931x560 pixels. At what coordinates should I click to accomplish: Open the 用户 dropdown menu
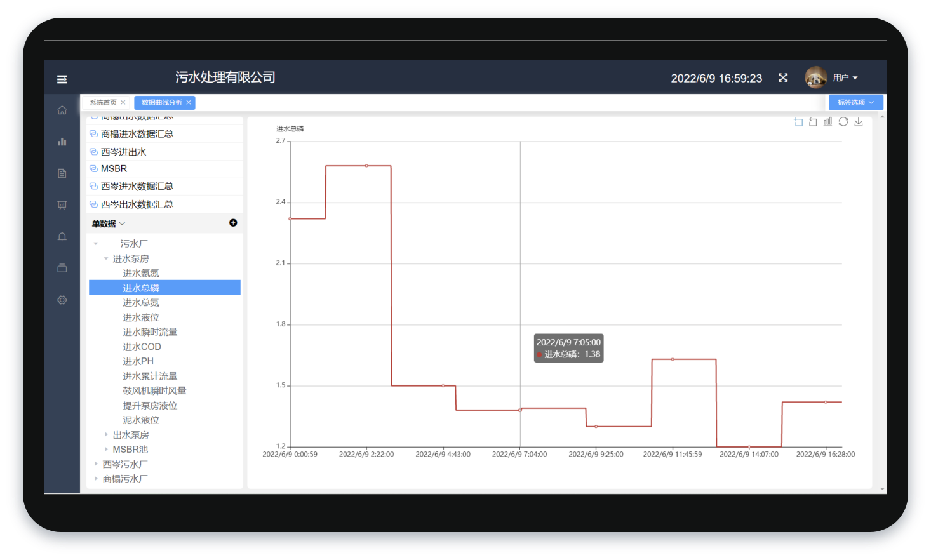pos(845,77)
